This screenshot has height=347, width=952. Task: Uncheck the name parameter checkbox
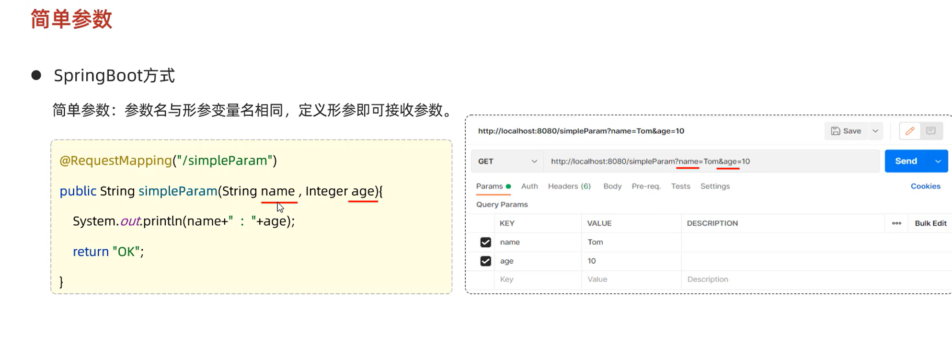click(x=485, y=243)
